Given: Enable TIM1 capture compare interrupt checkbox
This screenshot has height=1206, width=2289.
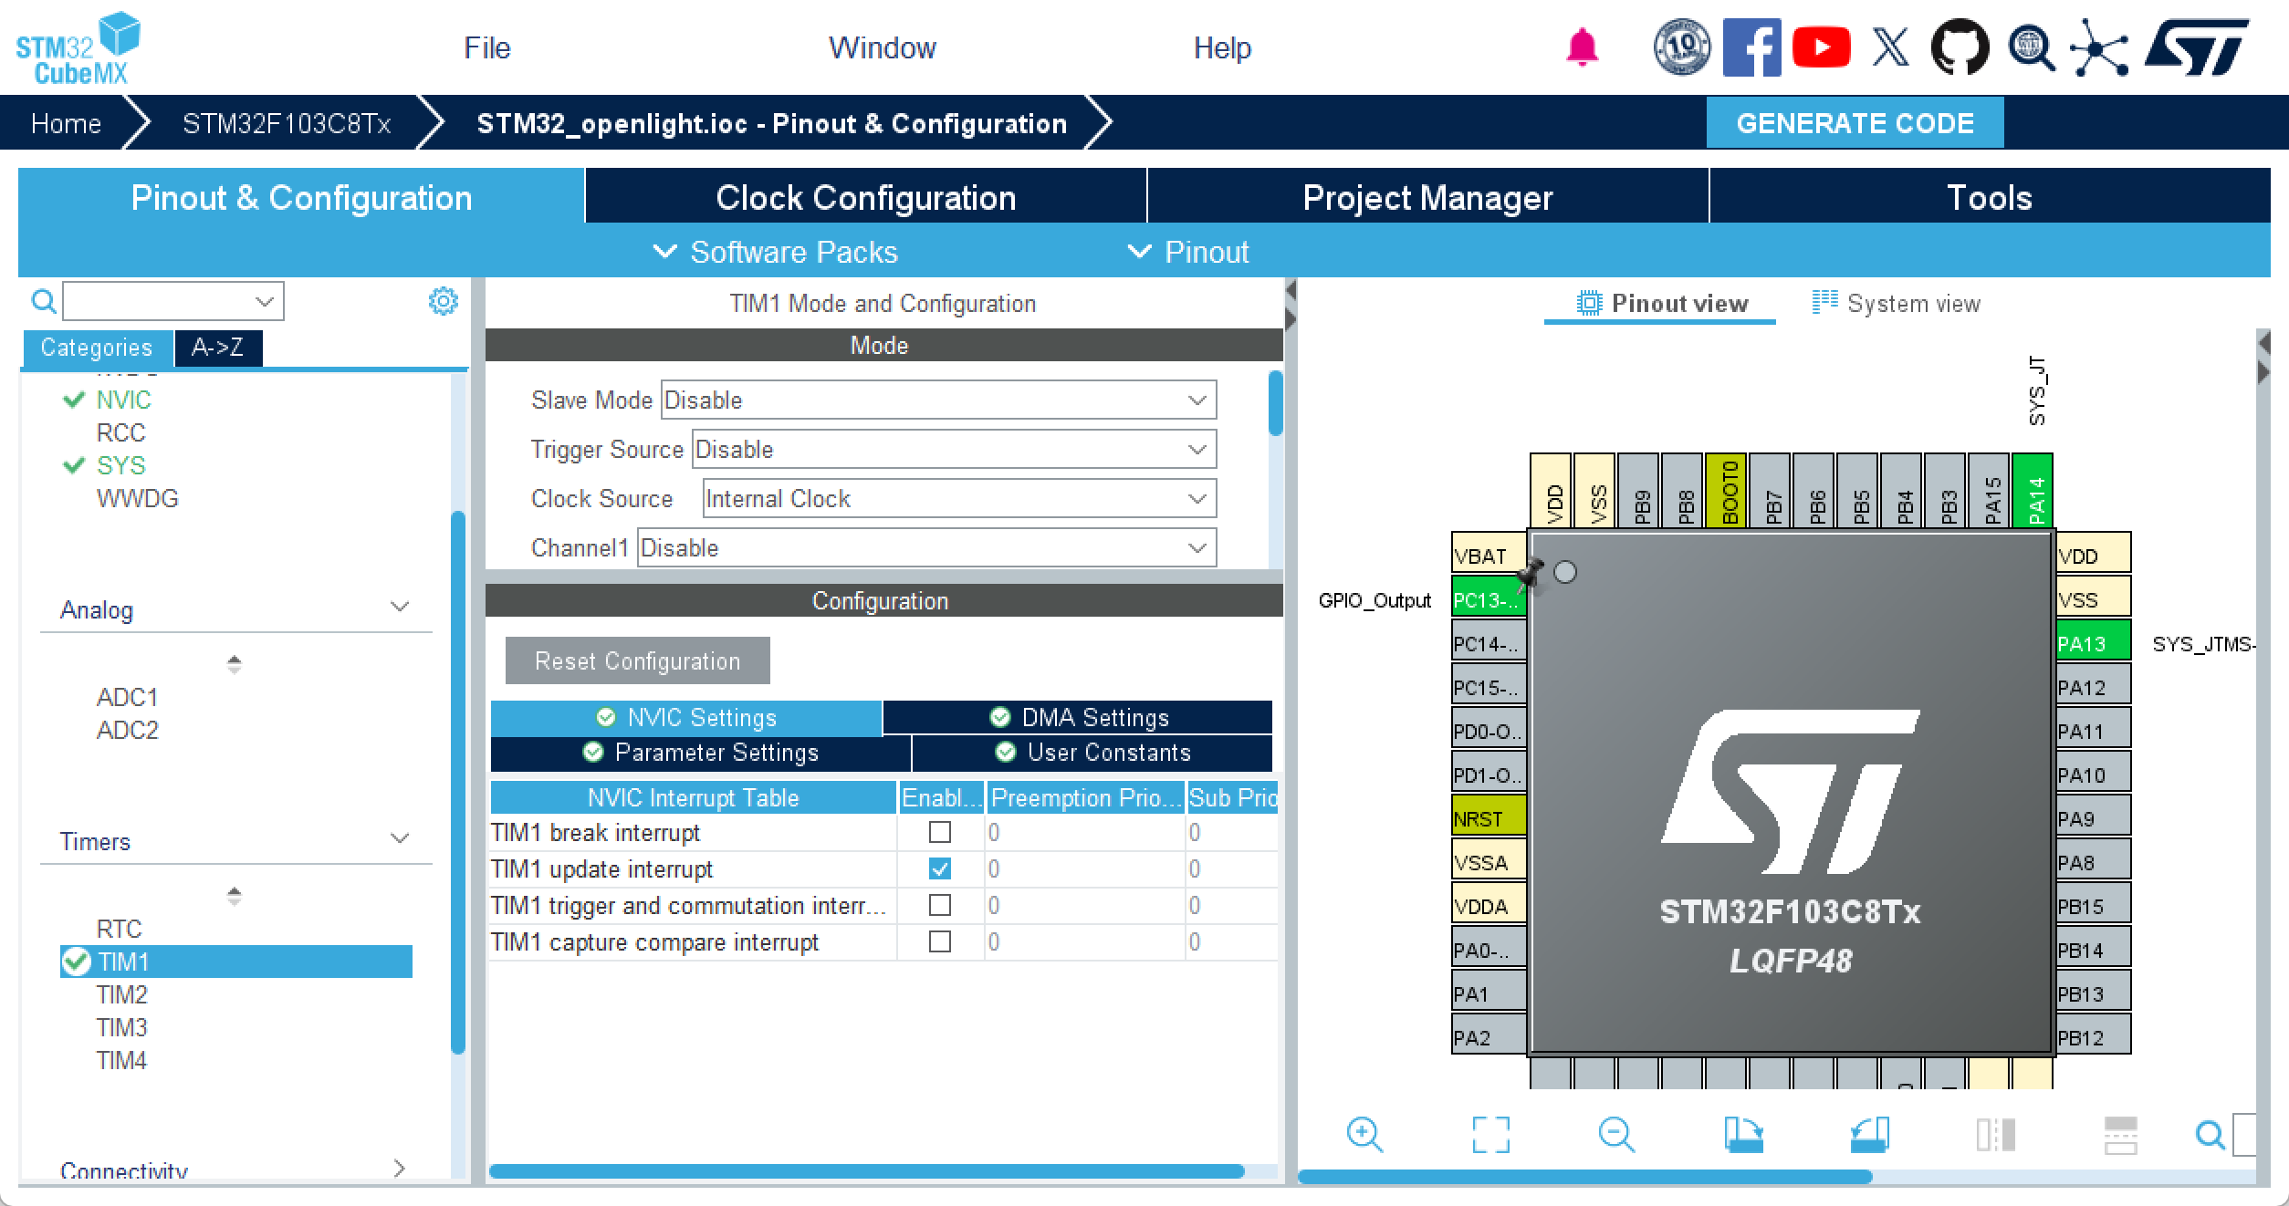Looking at the screenshot, I should 939,941.
